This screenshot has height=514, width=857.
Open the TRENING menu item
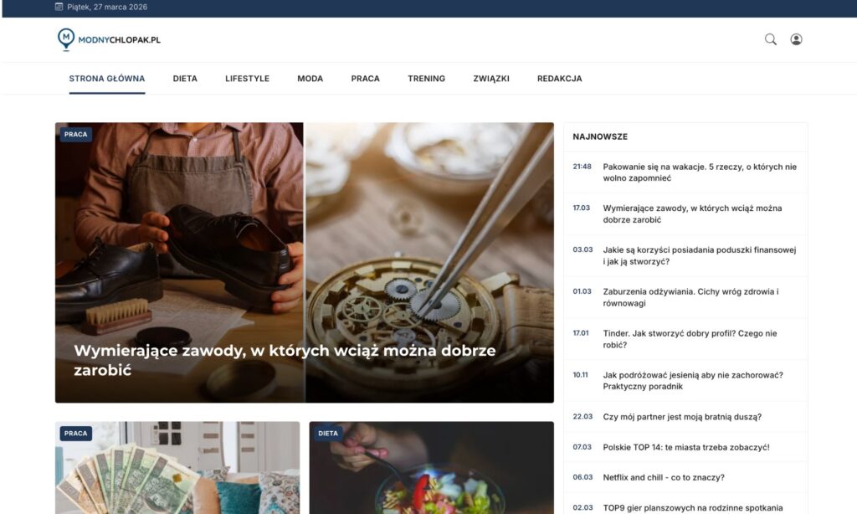426,79
